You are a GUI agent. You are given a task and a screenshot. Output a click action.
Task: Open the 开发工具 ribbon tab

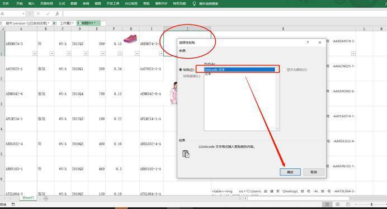coord(113,3)
